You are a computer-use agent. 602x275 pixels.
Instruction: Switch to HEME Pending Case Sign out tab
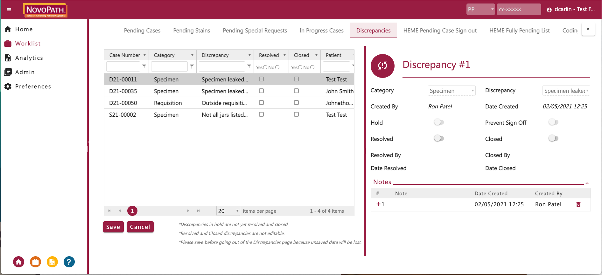440,31
